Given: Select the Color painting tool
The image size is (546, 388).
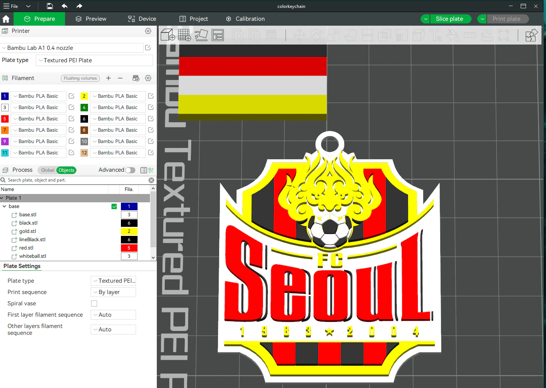Looking at the screenshot, I should (x=453, y=35).
